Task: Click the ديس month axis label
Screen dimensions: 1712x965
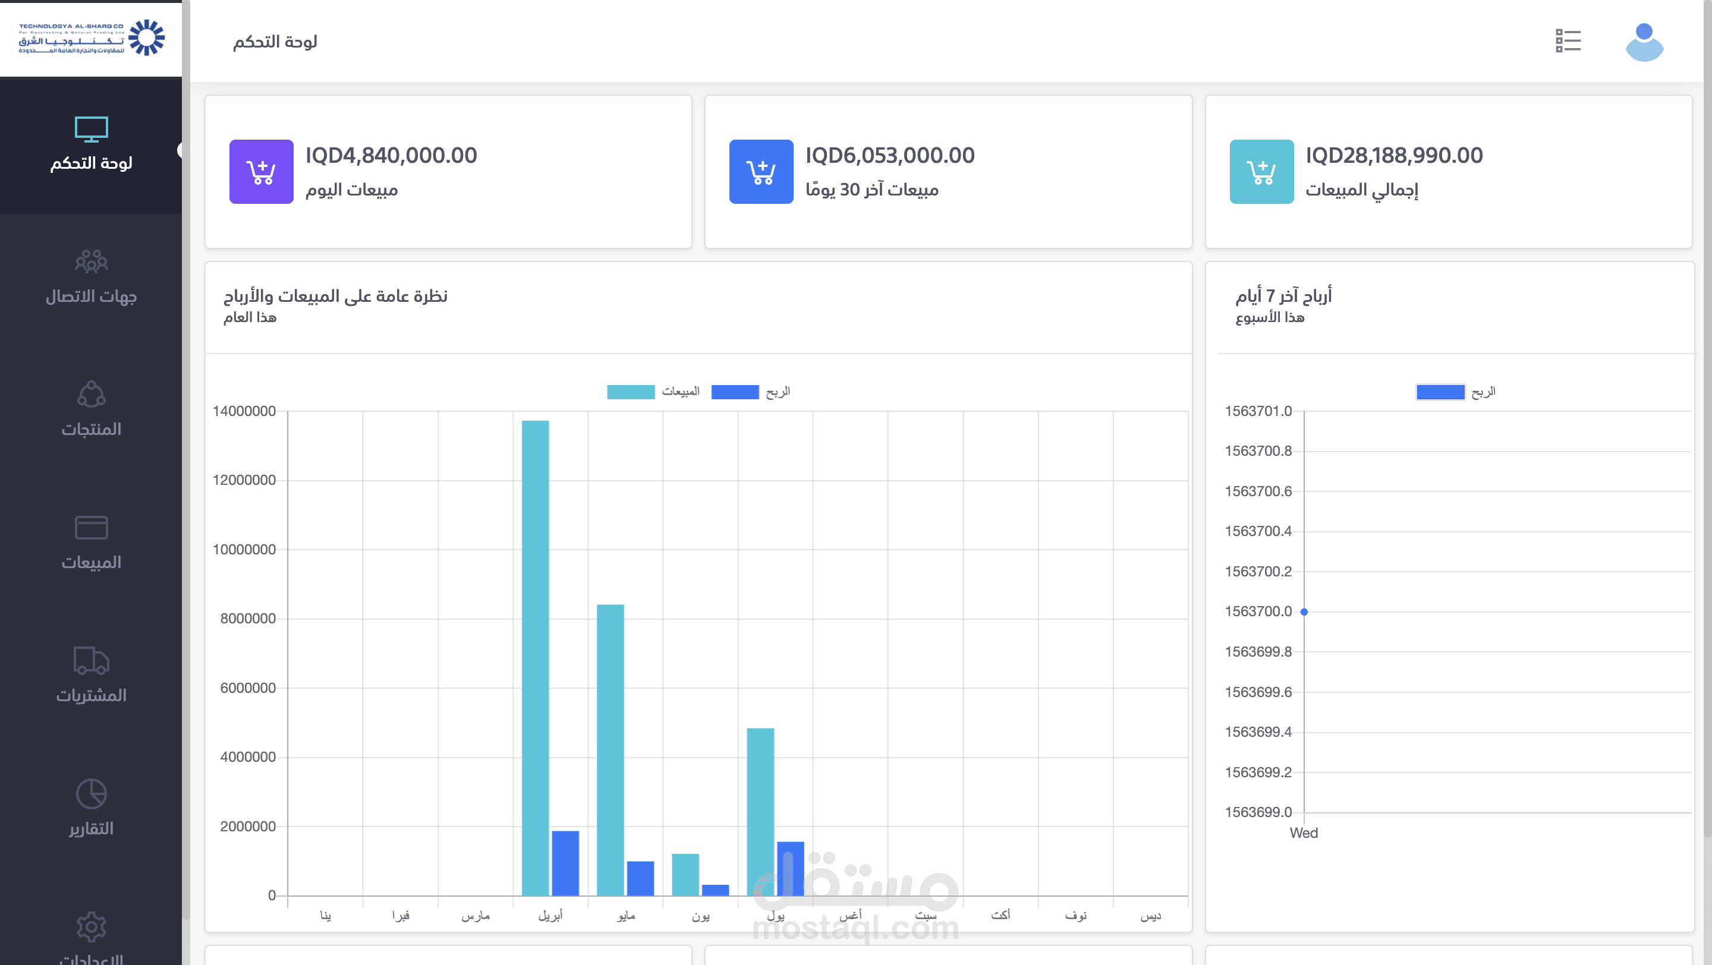Action: (1150, 916)
